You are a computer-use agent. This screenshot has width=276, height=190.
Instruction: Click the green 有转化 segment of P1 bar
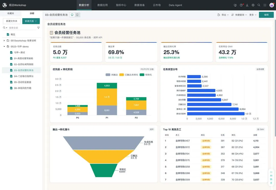point(107,86)
